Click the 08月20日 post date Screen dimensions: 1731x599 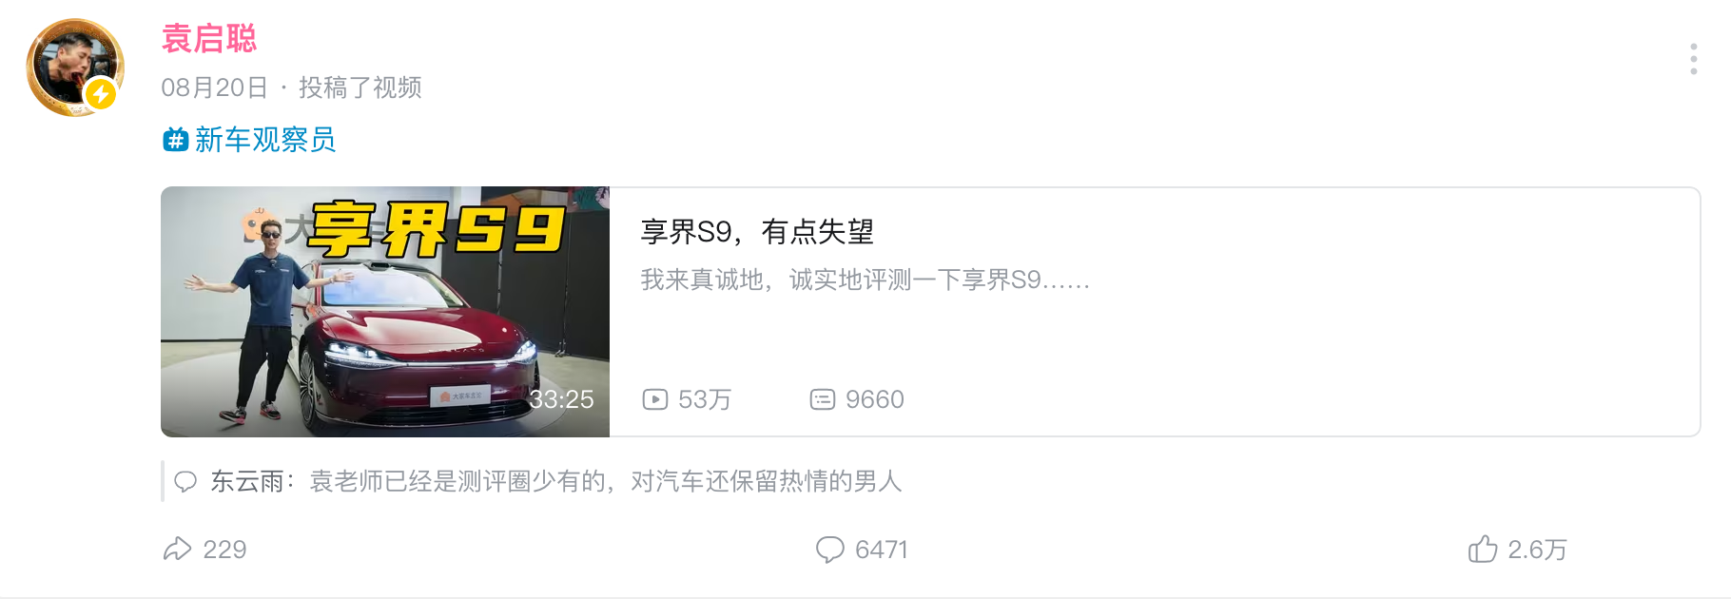(215, 87)
